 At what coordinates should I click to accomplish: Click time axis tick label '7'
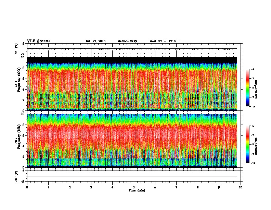click(177, 187)
